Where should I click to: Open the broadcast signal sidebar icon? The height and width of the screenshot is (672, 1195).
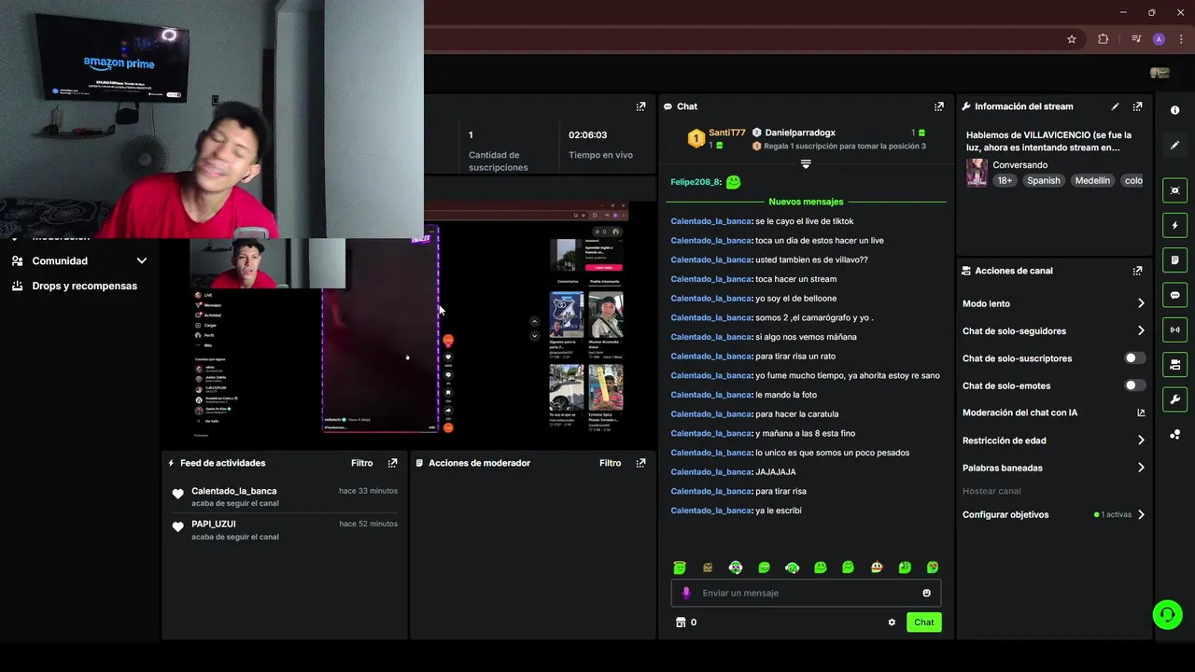[1174, 329]
